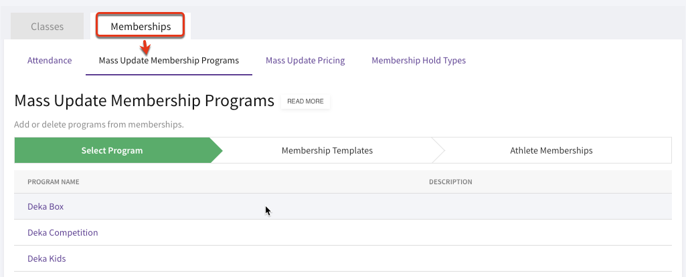Image resolution: width=686 pixels, height=277 pixels.
Task: Go to Athlete Memberships step
Action: (551, 150)
